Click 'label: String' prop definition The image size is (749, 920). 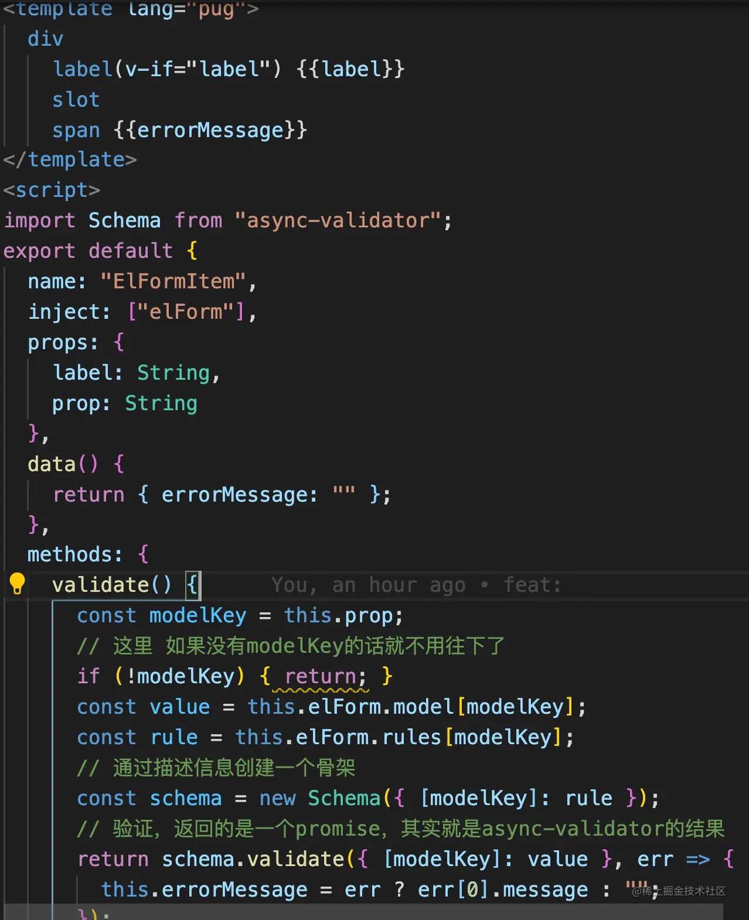(x=137, y=373)
